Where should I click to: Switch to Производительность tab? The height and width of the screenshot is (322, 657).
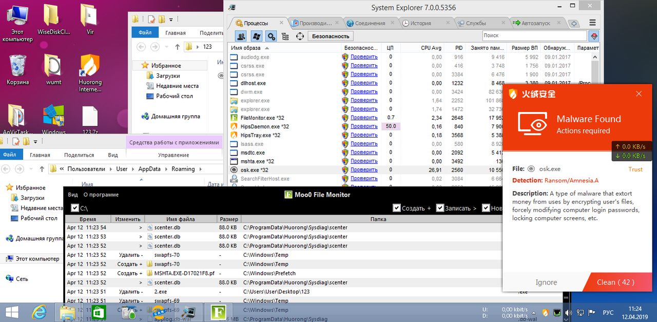pos(315,23)
